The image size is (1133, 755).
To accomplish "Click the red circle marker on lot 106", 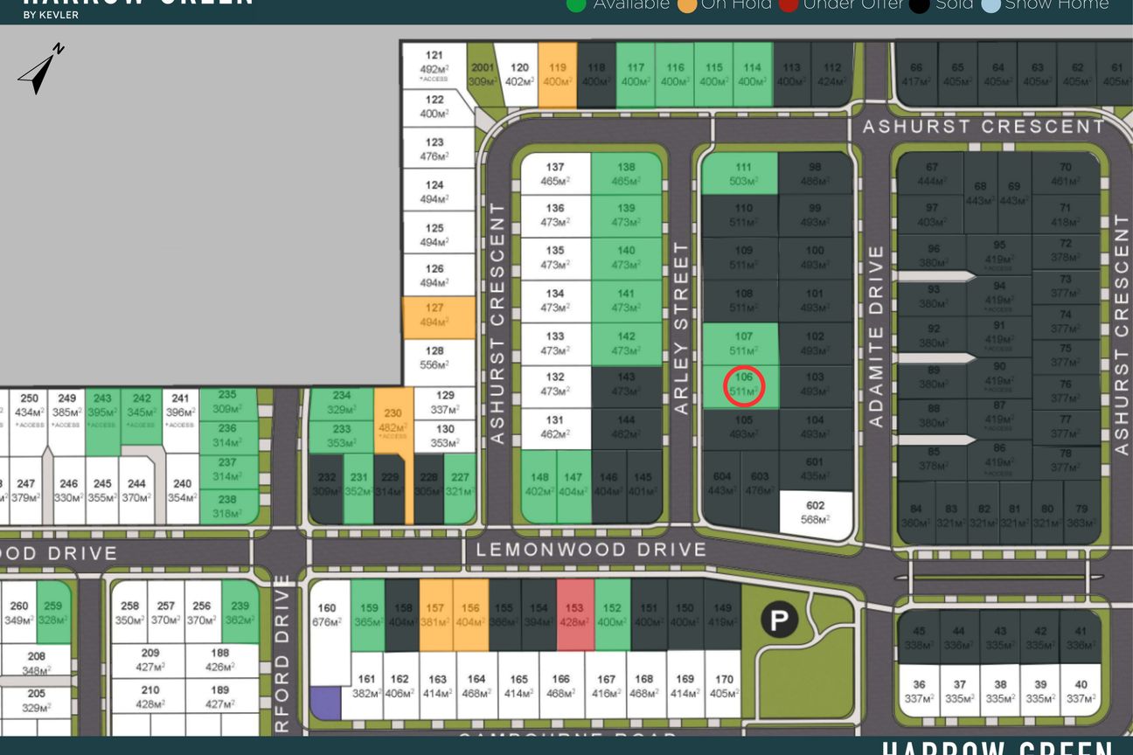I will click(744, 386).
